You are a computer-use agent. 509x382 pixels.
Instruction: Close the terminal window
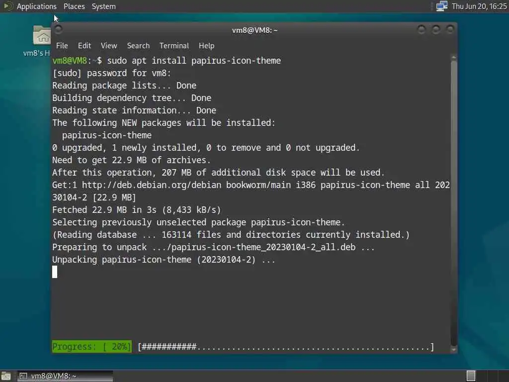(x=450, y=30)
